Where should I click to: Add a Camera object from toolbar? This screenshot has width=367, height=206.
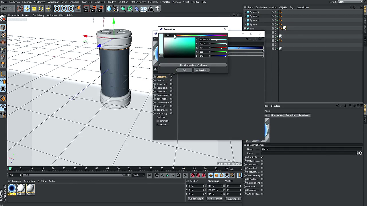151,9
